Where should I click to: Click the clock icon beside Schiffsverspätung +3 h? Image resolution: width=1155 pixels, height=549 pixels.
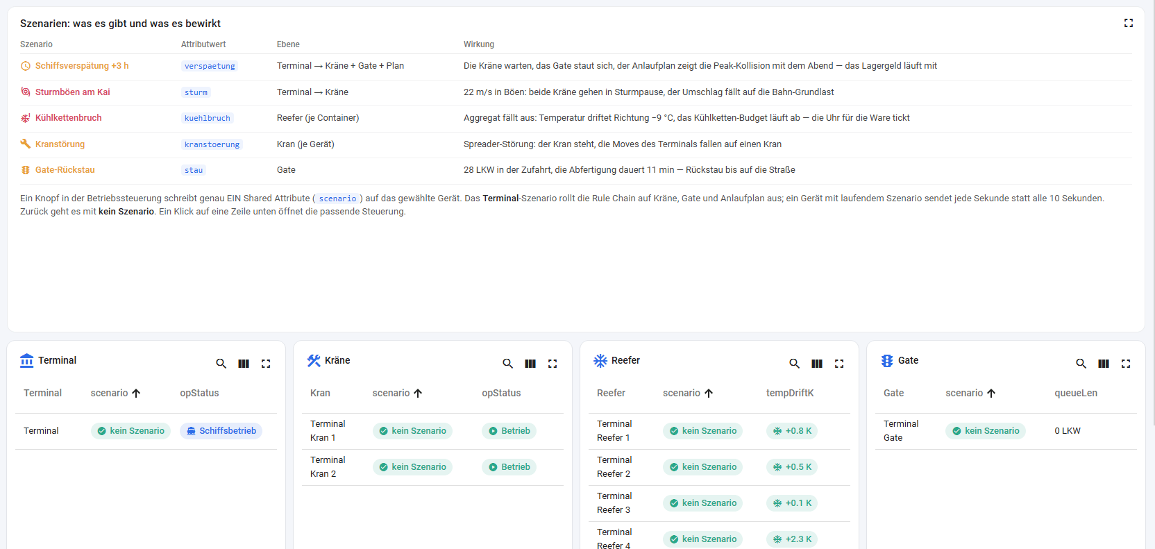[x=26, y=66]
